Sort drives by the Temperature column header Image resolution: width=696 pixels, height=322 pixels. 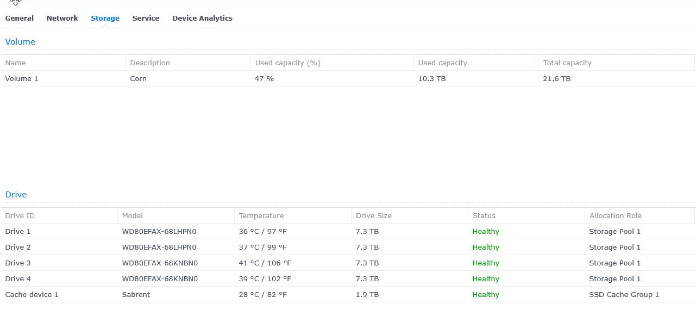tap(261, 216)
